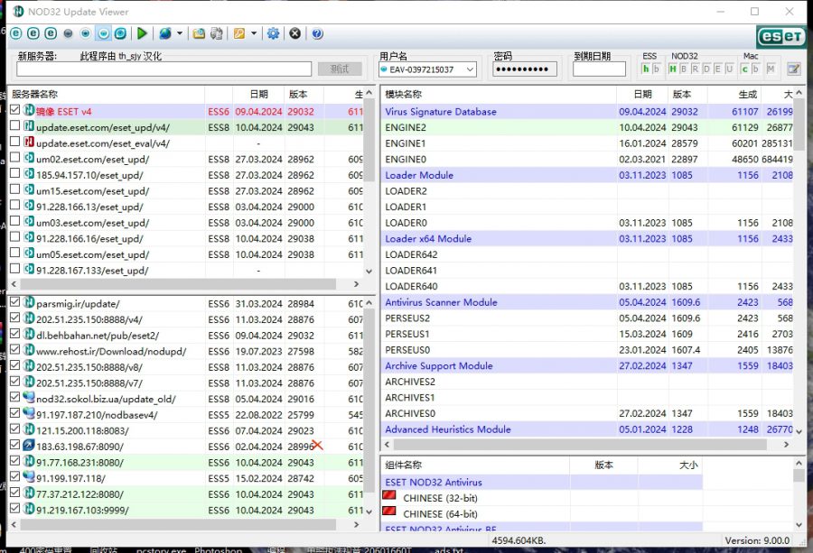Viewport: 813px width, 553px height.
Task: Toggle the 'E' icon under NOD32
Action: (718, 69)
